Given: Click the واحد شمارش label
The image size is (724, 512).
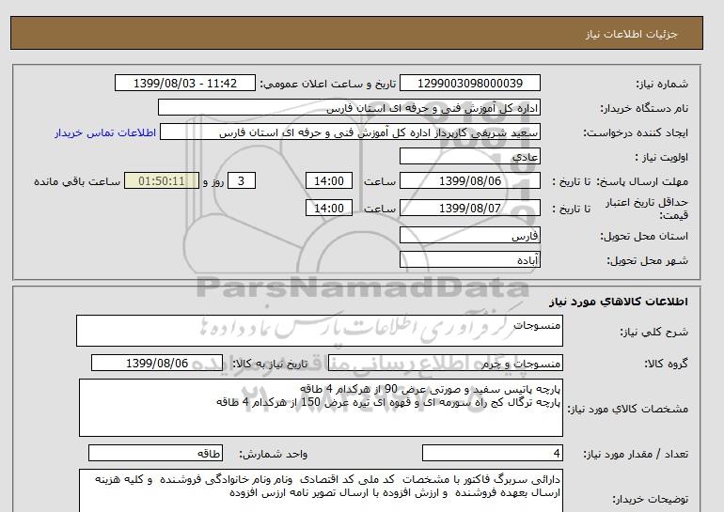Looking at the screenshot, I should (273, 455).
